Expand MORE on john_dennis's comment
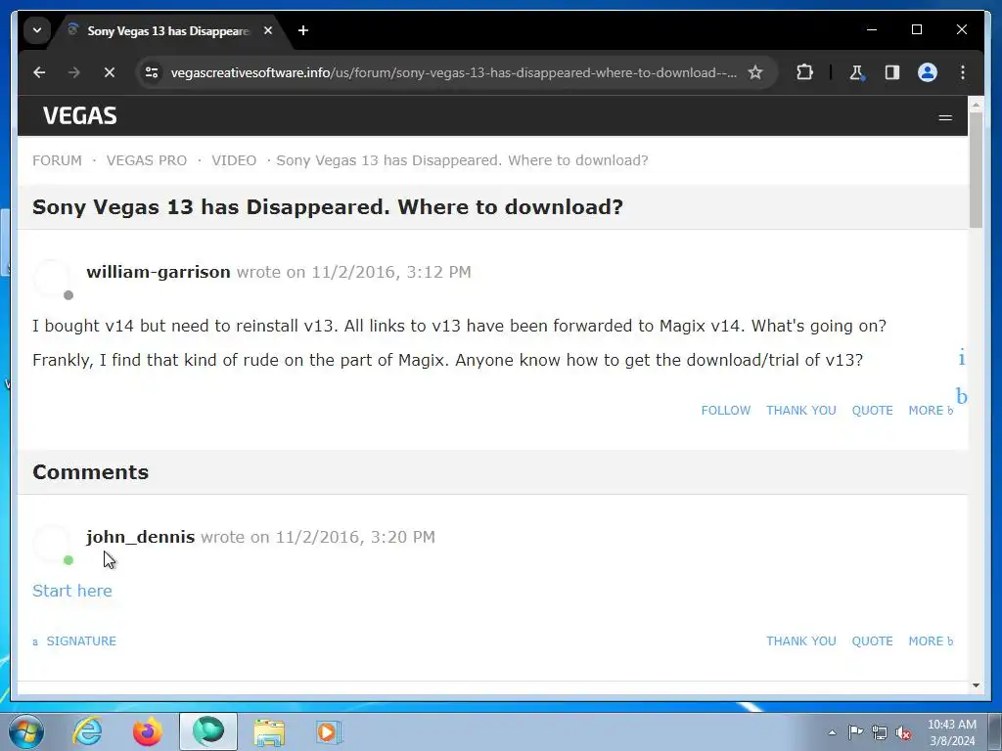This screenshot has width=1002, height=751. (x=931, y=641)
